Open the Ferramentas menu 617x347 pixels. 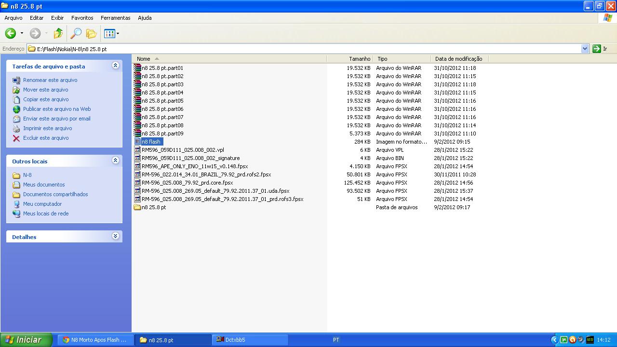click(116, 18)
